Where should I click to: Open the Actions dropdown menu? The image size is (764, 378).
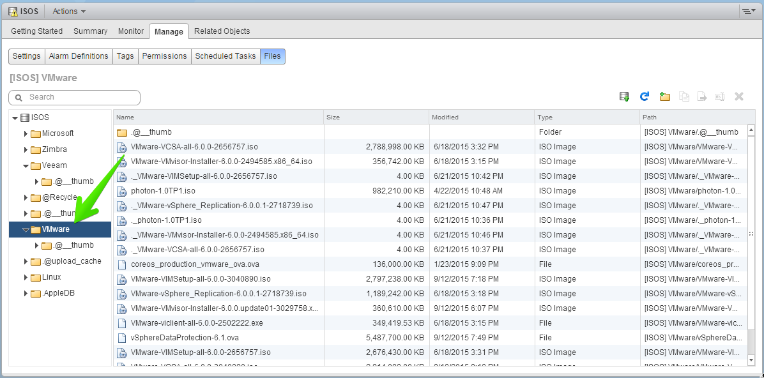(x=69, y=11)
